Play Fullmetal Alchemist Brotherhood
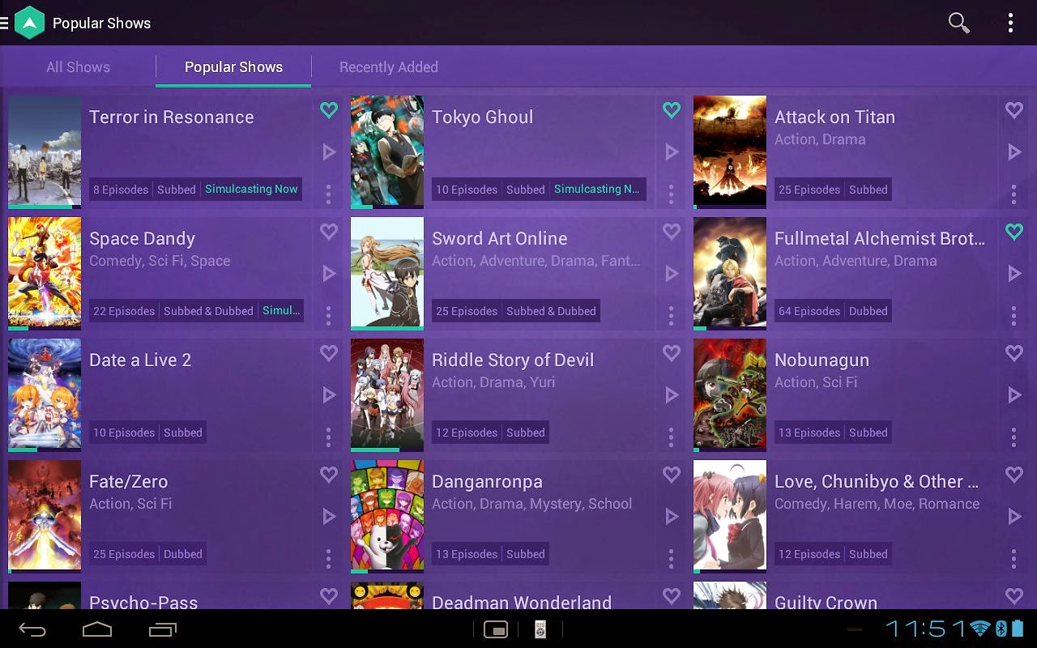 pyautogui.click(x=1014, y=273)
